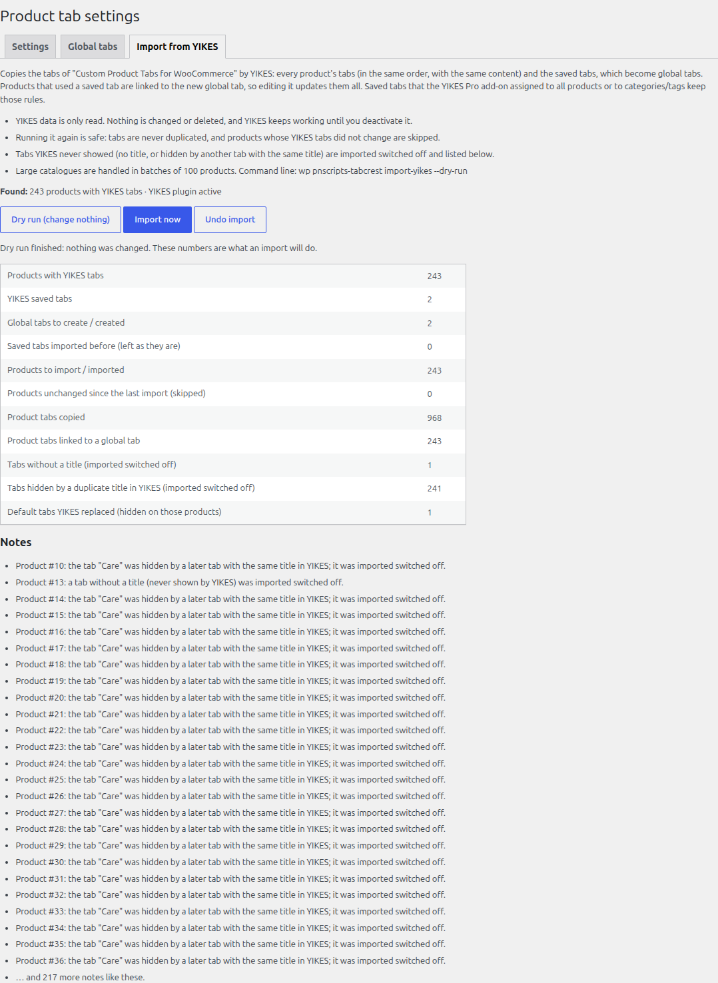Click the bullet about batches of 100 products
This screenshot has height=983, width=718.
(x=242, y=171)
